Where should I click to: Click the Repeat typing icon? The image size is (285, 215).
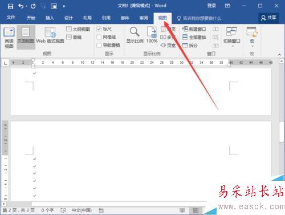coord(33,6)
